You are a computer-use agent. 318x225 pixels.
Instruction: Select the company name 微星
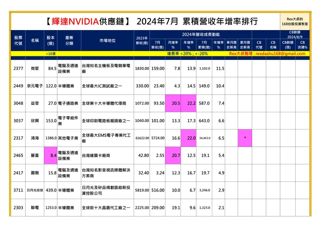(35, 68)
